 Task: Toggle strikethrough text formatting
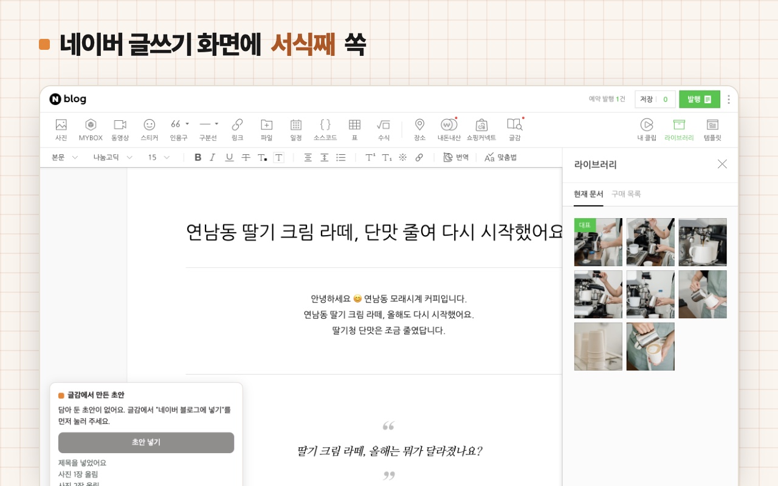(246, 157)
